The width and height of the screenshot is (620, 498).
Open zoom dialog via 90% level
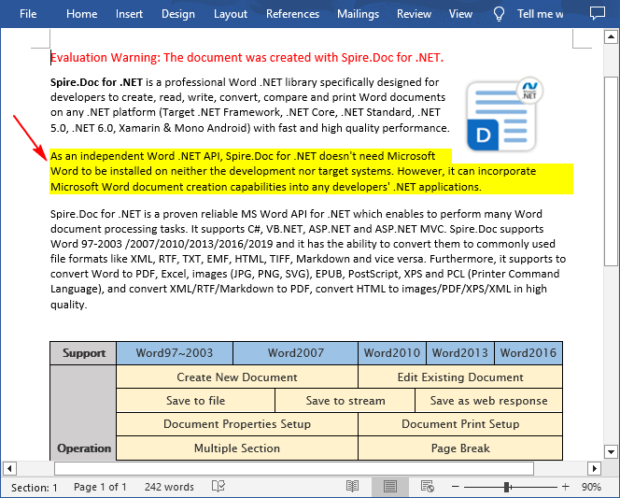(x=591, y=488)
